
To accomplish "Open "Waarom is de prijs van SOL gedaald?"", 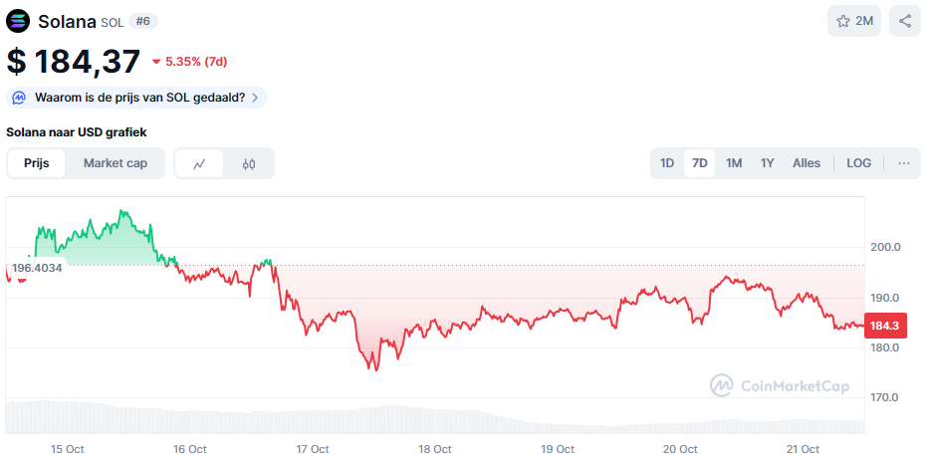I will (x=139, y=98).
